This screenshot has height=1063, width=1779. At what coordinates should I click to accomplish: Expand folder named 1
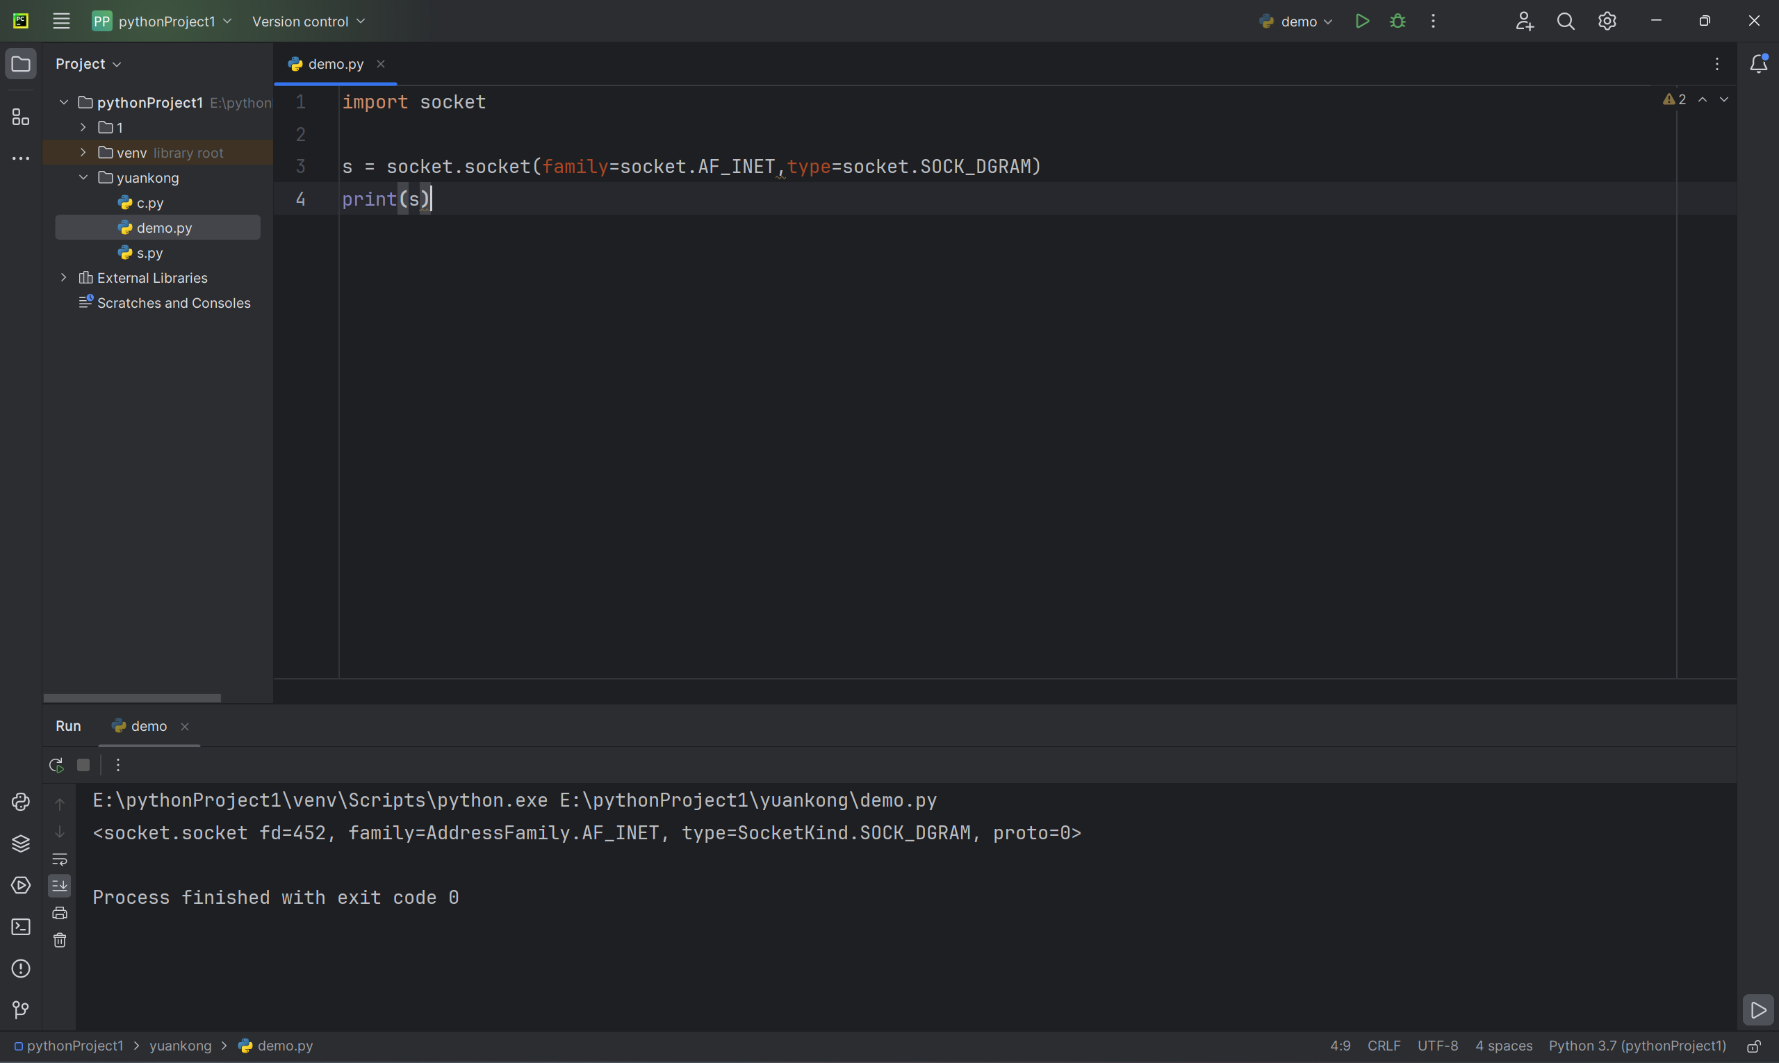(x=83, y=126)
